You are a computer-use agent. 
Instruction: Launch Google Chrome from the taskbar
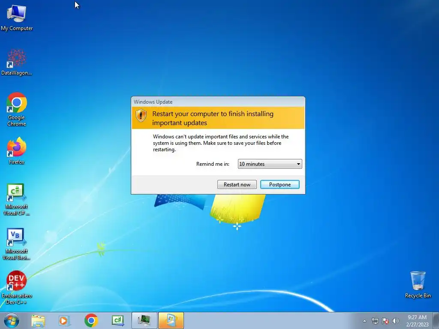point(91,320)
